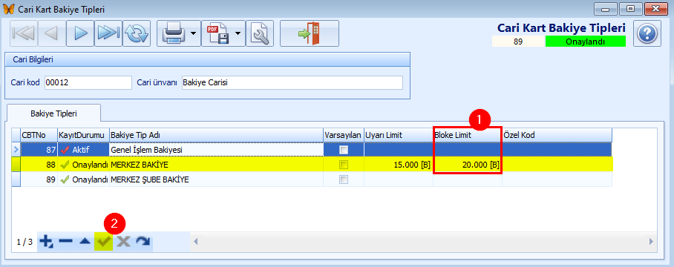
Task: Confirm changes with the checkmark icon
Action: click(104, 242)
